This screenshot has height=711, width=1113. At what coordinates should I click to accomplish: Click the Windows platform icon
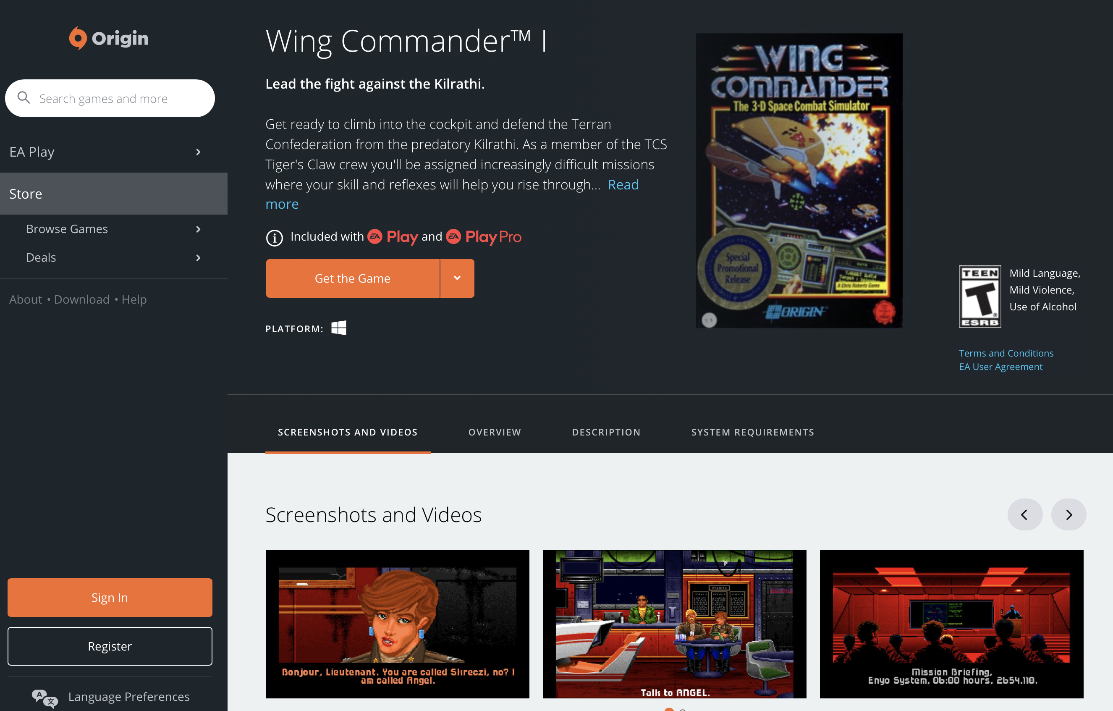coord(339,329)
